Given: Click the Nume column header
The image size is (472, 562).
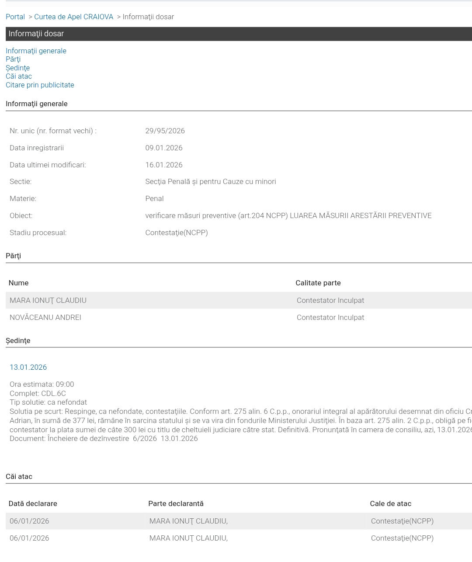Looking at the screenshot, I should (18, 283).
